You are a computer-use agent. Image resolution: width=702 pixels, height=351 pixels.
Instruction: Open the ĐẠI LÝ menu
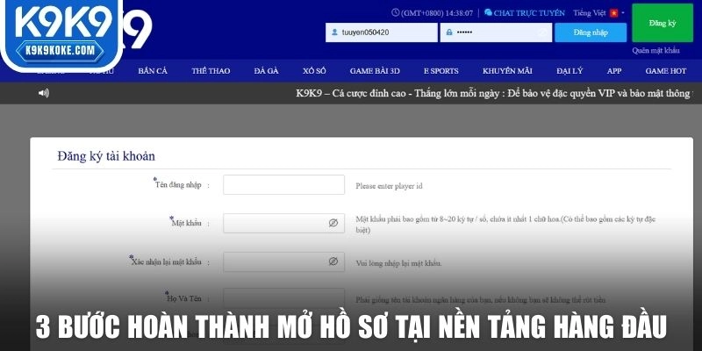tap(569, 71)
